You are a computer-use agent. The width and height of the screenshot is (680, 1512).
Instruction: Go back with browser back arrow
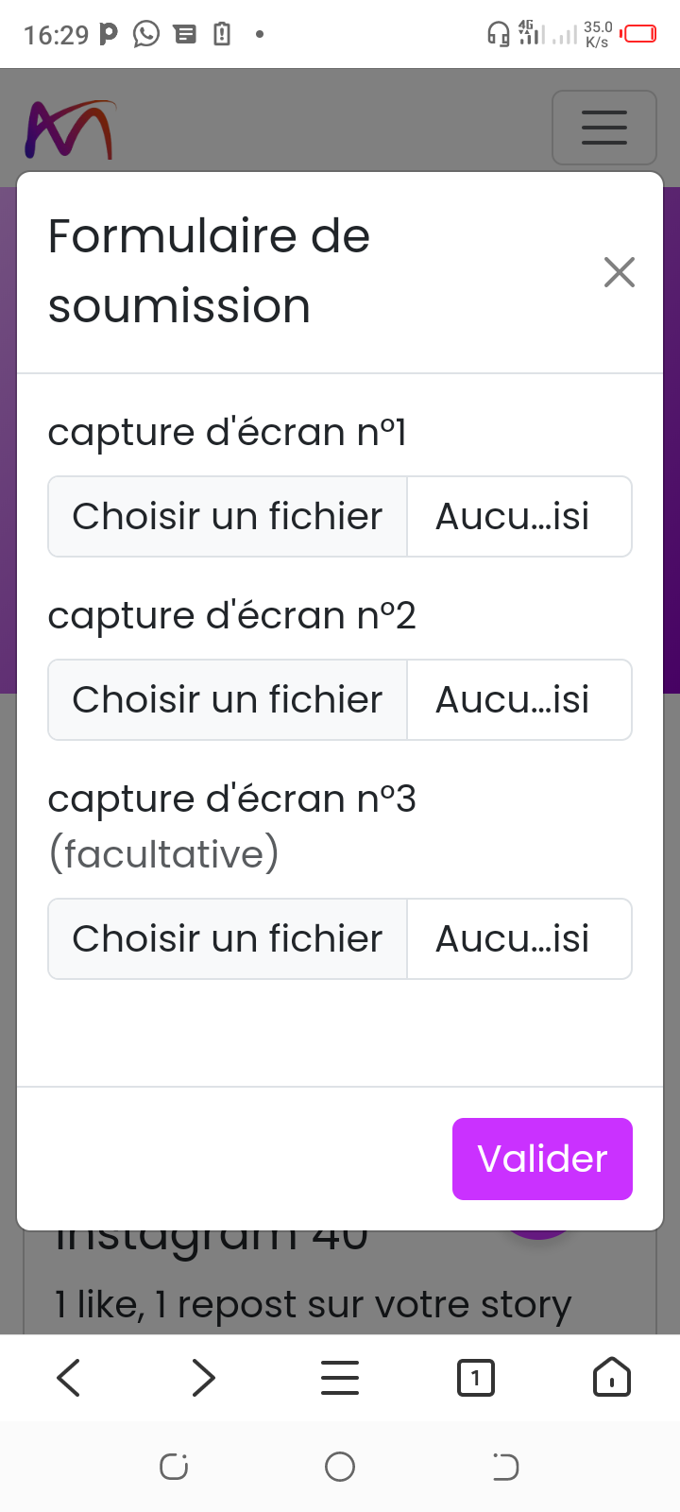click(x=69, y=1378)
